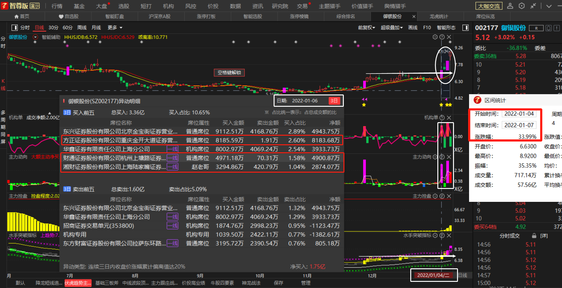Viewport: 562px width, 288px height.
Task: Click the red circle dropdown beside 御银股份 label
Action: coord(35,37)
